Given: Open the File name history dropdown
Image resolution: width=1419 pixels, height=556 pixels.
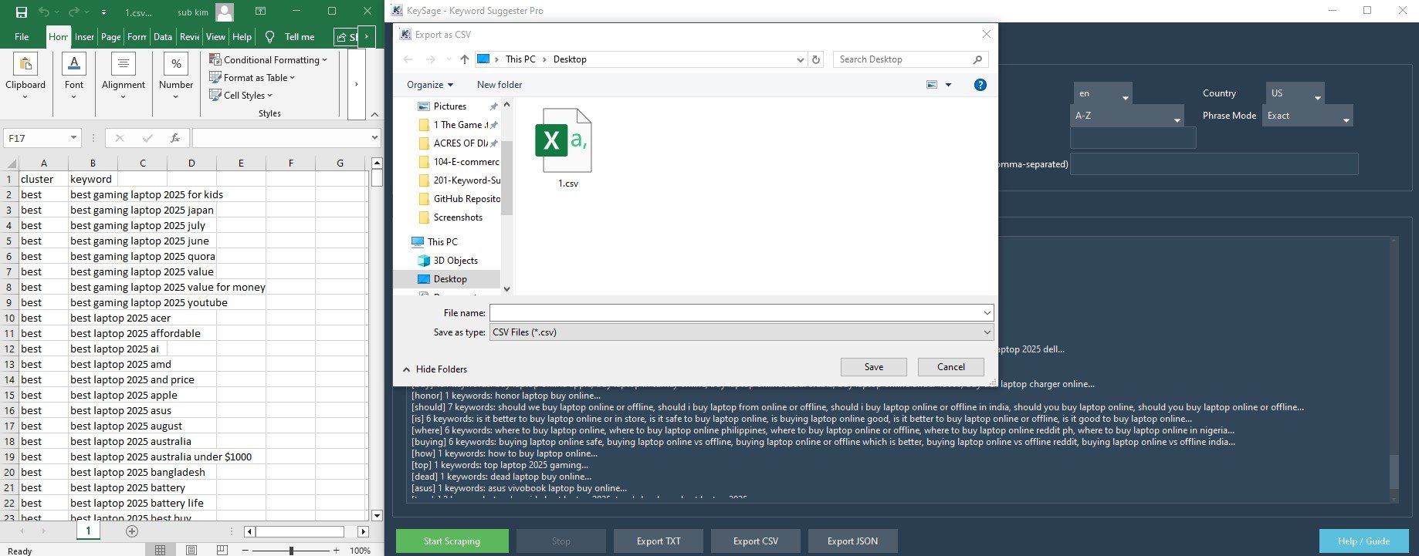Looking at the screenshot, I should [x=987, y=313].
